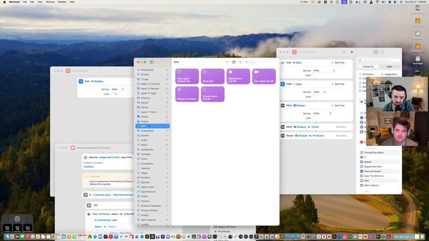Click the action library search field
429x241 pixels.
click(x=379, y=61)
